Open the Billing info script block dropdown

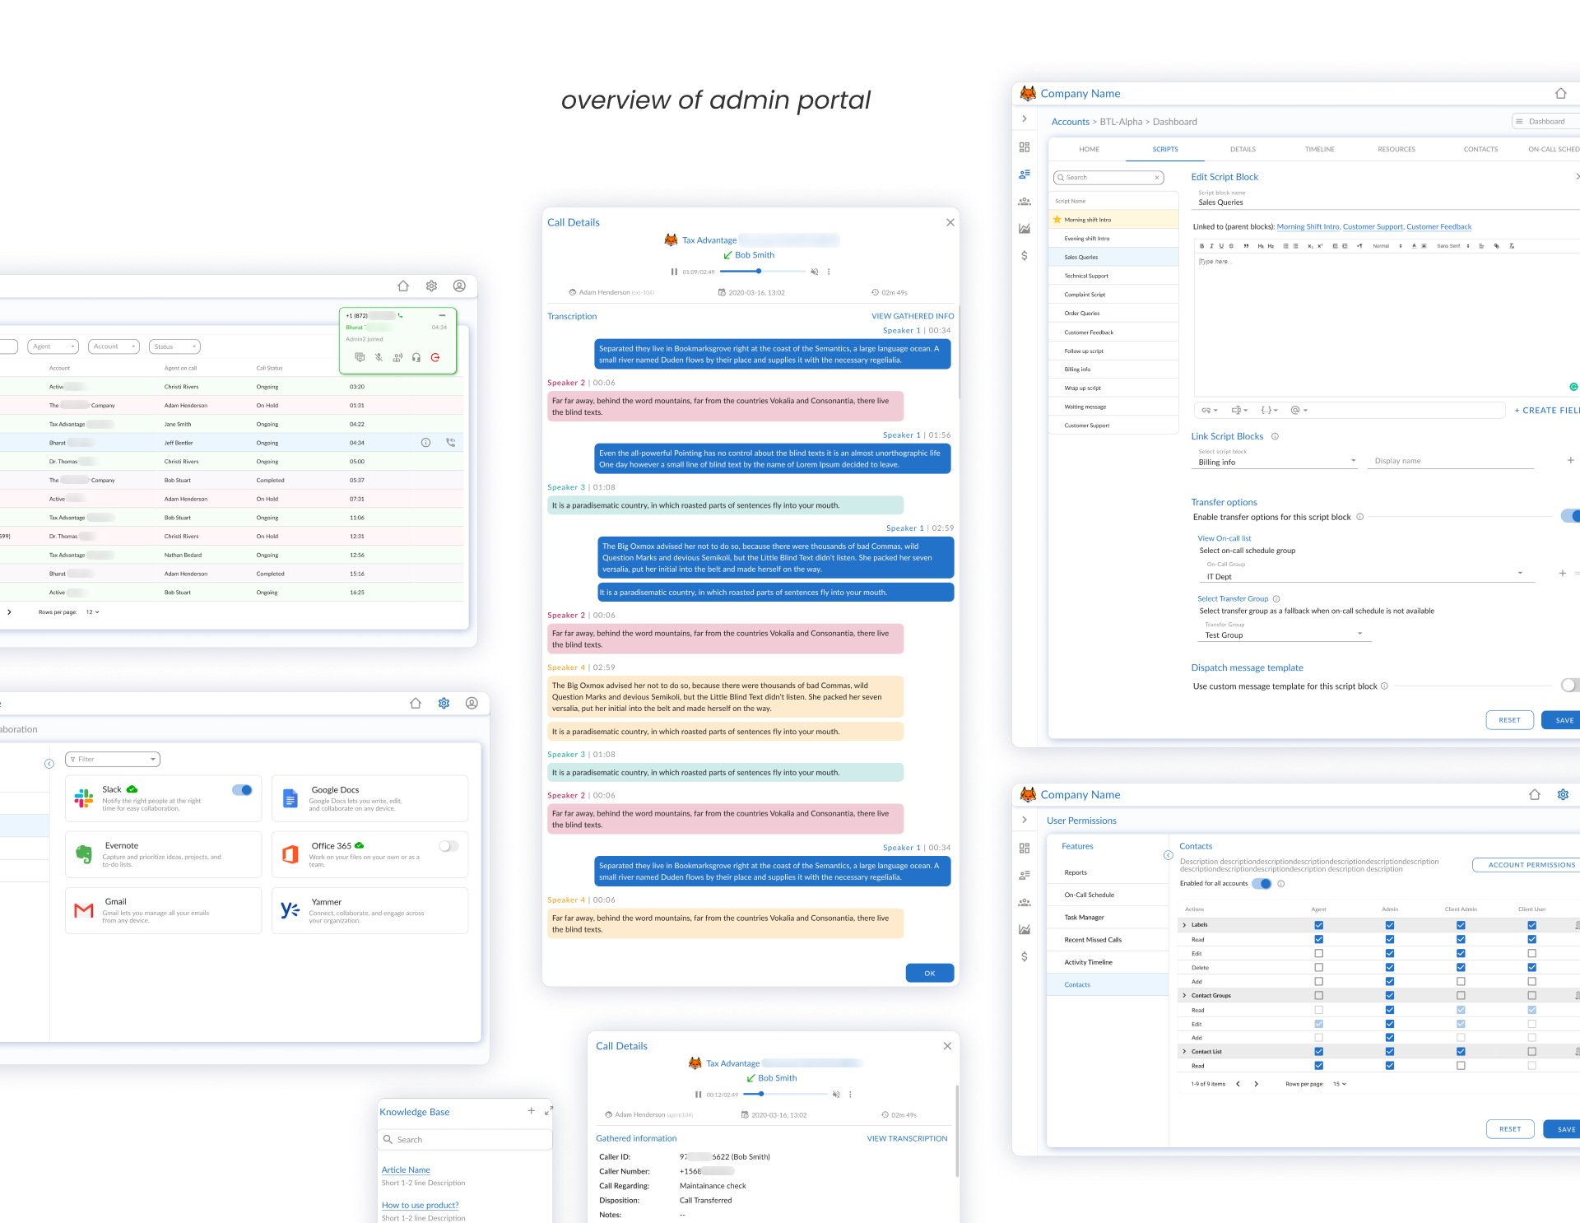(1276, 462)
